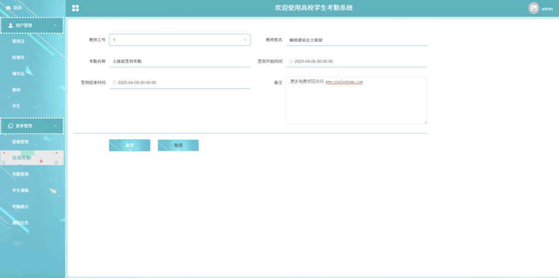Click the 教师姓名 input field

pyautogui.click(x=356, y=40)
